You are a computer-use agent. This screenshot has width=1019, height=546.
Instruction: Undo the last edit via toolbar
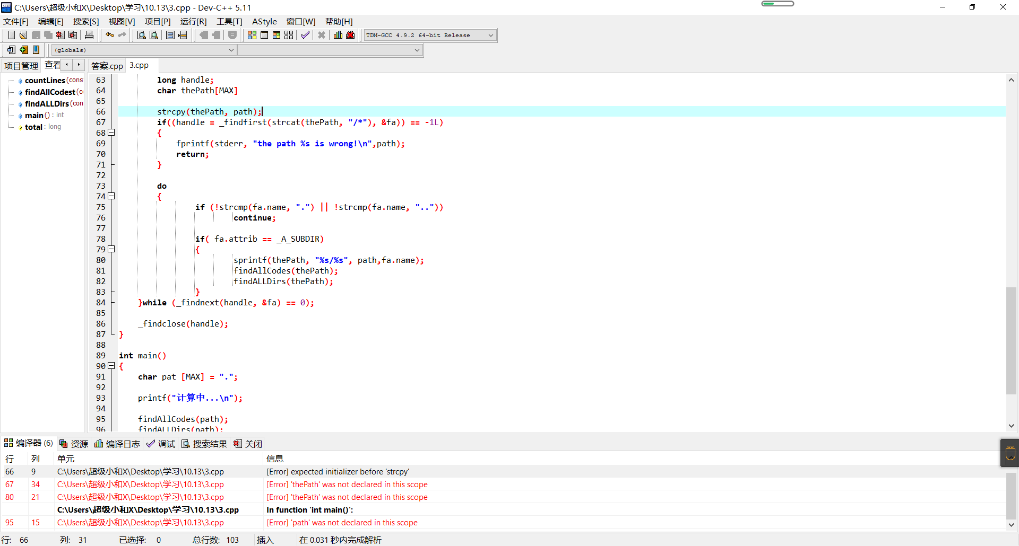click(110, 35)
